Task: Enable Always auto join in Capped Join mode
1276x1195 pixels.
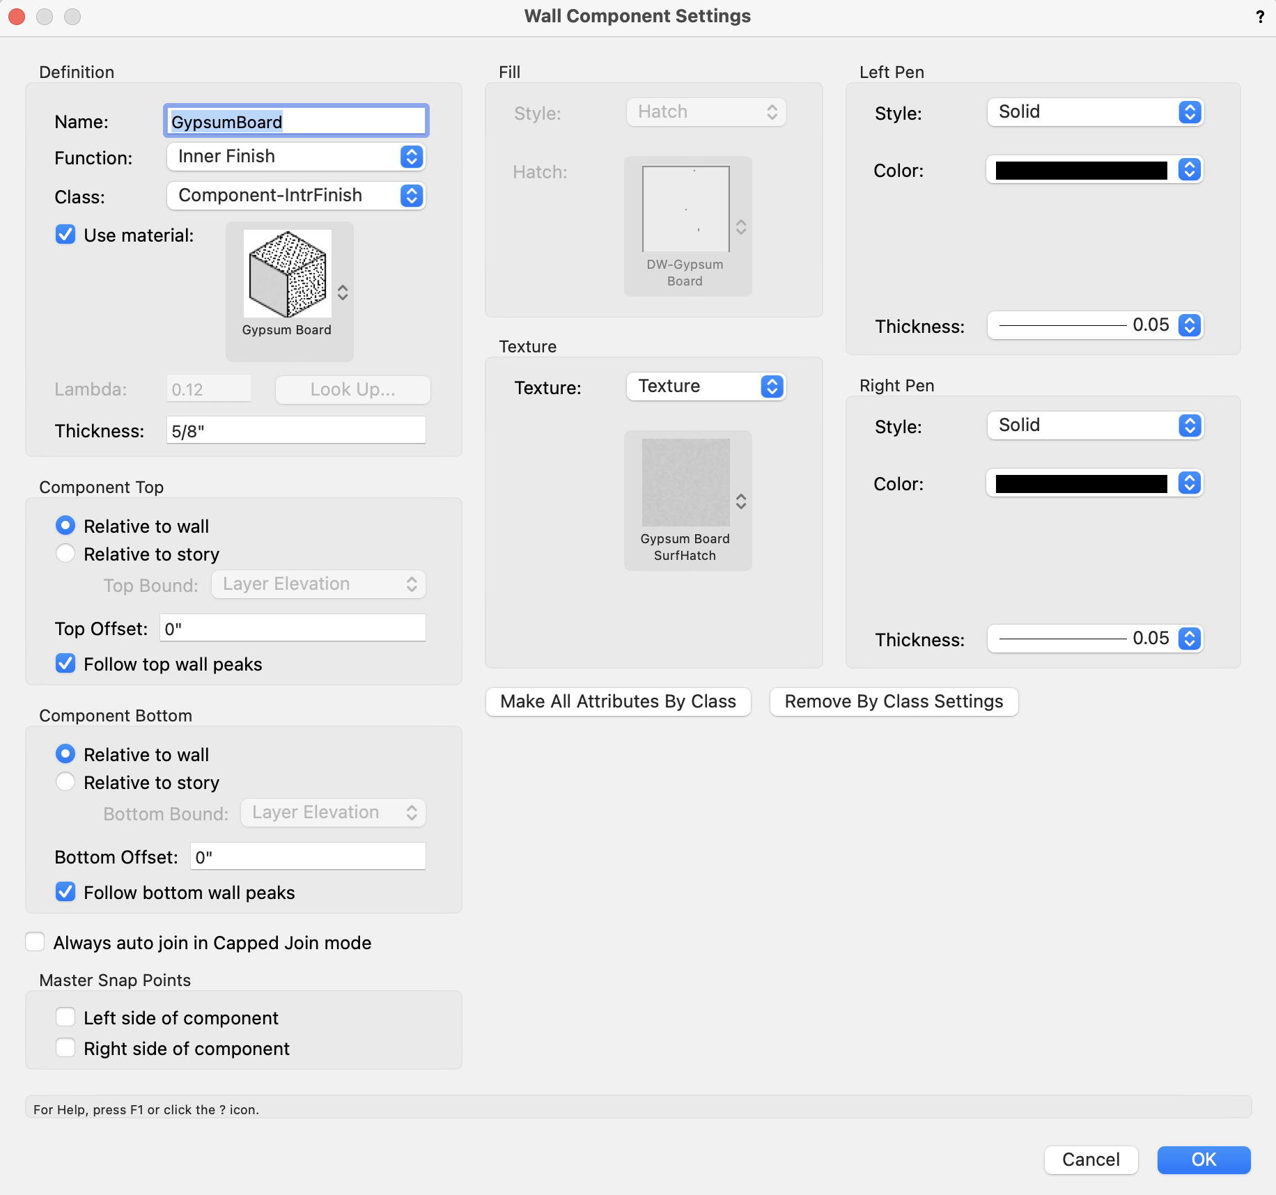Action: pyautogui.click(x=36, y=942)
